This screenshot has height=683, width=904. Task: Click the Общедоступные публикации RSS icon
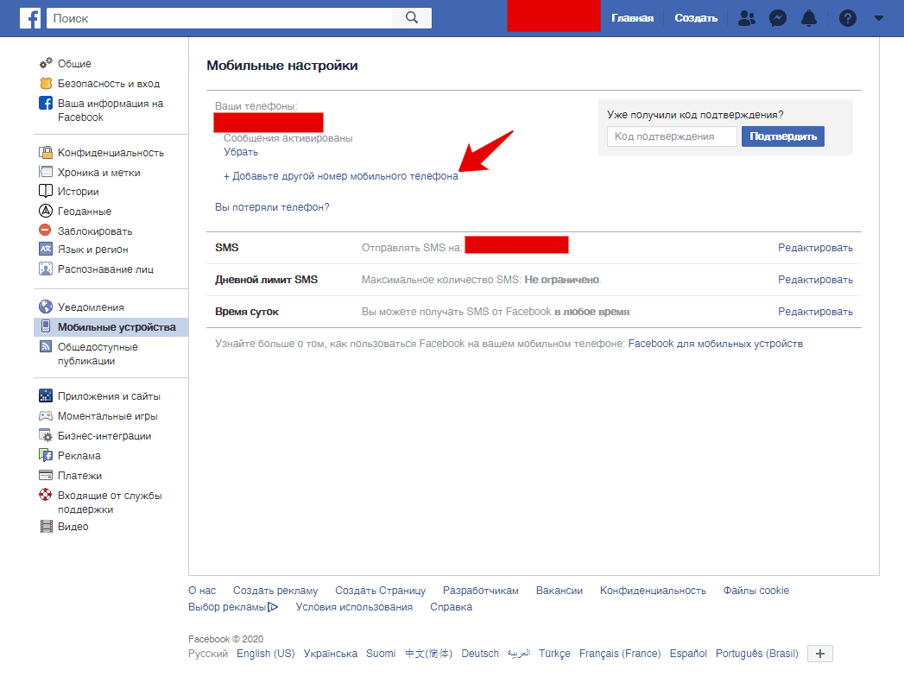pyautogui.click(x=46, y=346)
